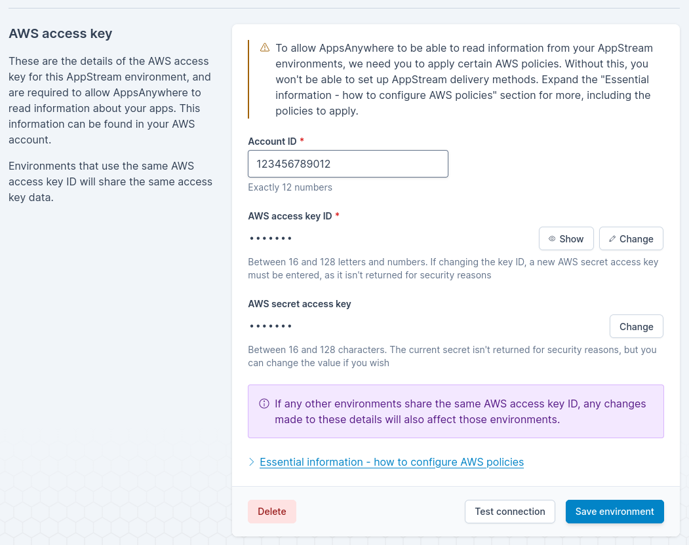Save the environment
The height and width of the screenshot is (545, 689).
click(x=614, y=512)
